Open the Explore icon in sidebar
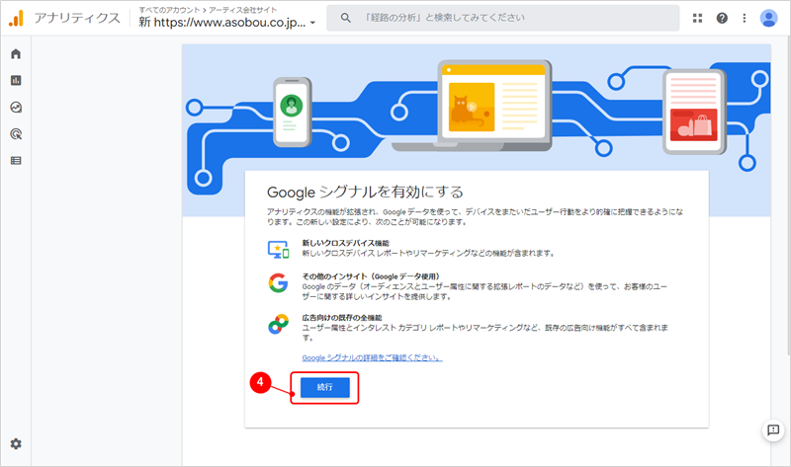 tap(16, 108)
